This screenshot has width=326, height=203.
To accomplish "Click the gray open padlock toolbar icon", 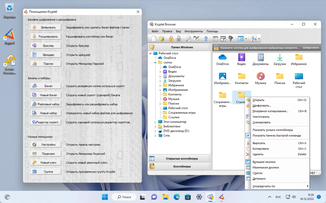I will coord(179,39).
